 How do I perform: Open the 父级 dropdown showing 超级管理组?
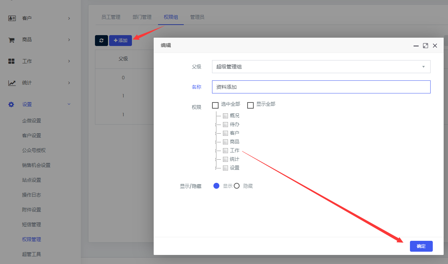point(321,67)
